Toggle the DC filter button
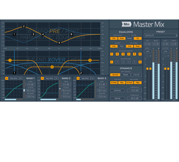The height and width of the screenshot is (162, 179). 138,39
